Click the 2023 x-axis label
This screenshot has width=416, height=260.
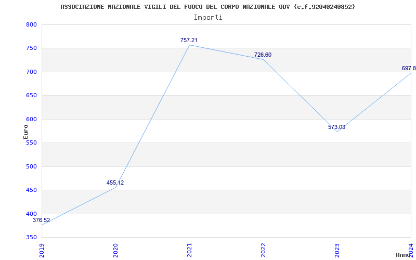coord(337,251)
